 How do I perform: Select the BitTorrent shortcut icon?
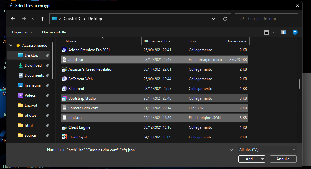64,88
